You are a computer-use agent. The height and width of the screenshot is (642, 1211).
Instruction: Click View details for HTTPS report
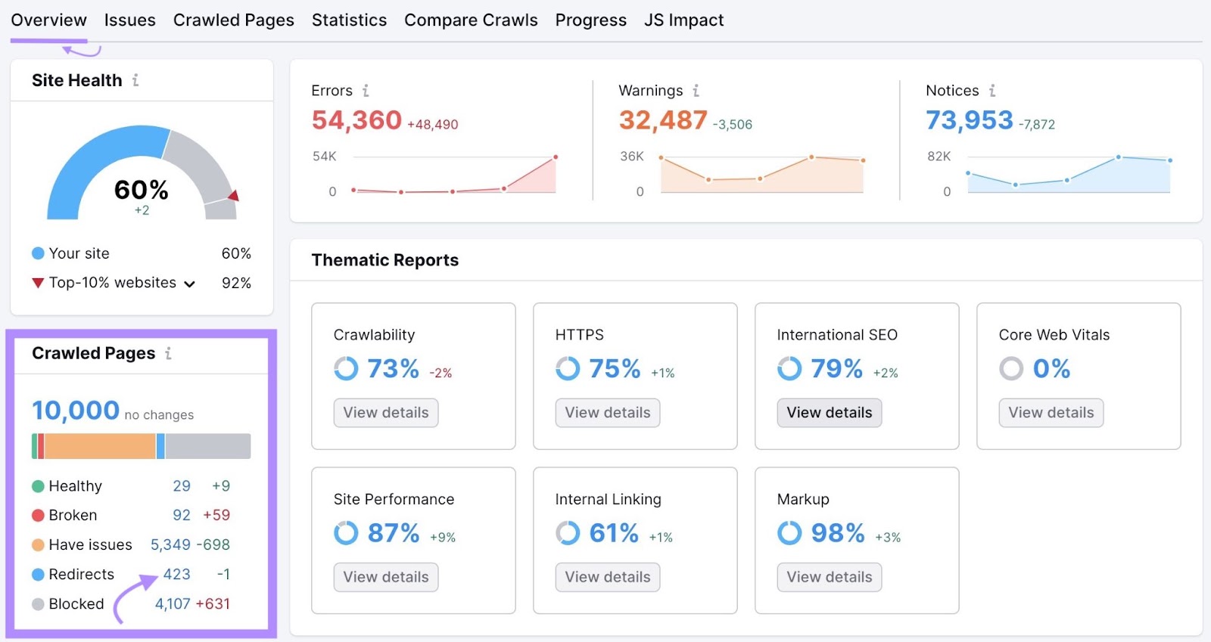pyautogui.click(x=607, y=413)
